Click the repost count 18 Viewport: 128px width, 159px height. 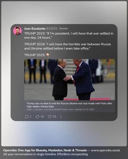(x=42, y=117)
